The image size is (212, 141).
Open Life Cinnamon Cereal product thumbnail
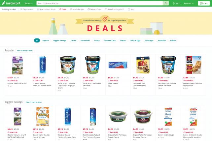tap(143, 65)
